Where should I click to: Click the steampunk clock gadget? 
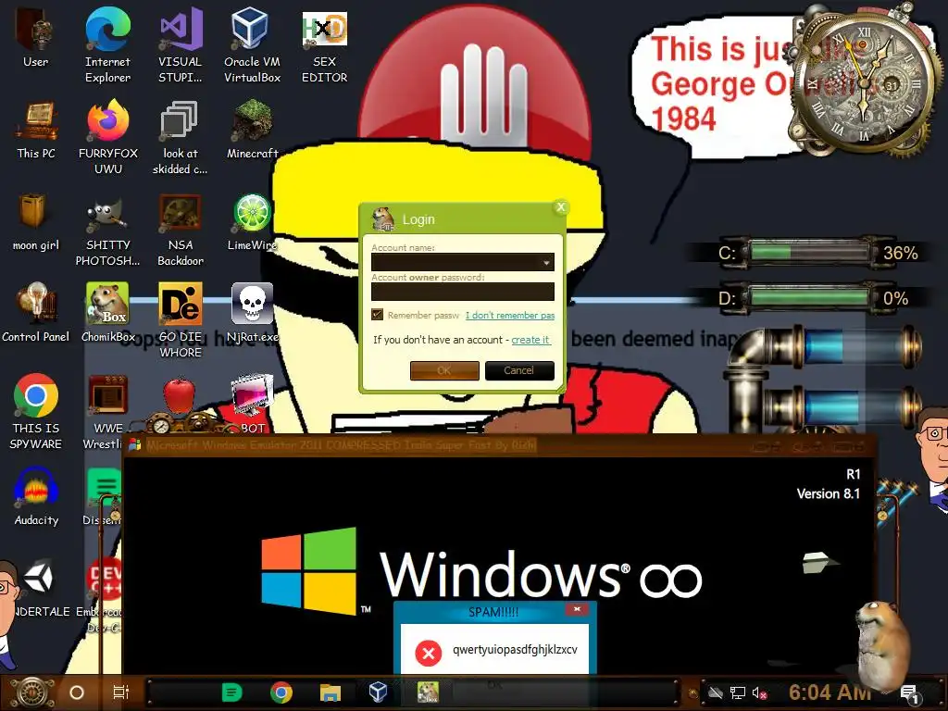865,81
